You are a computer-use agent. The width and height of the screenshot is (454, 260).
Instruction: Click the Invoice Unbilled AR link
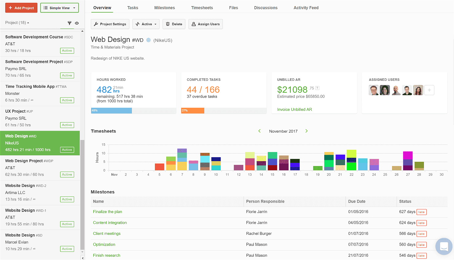click(294, 109)
